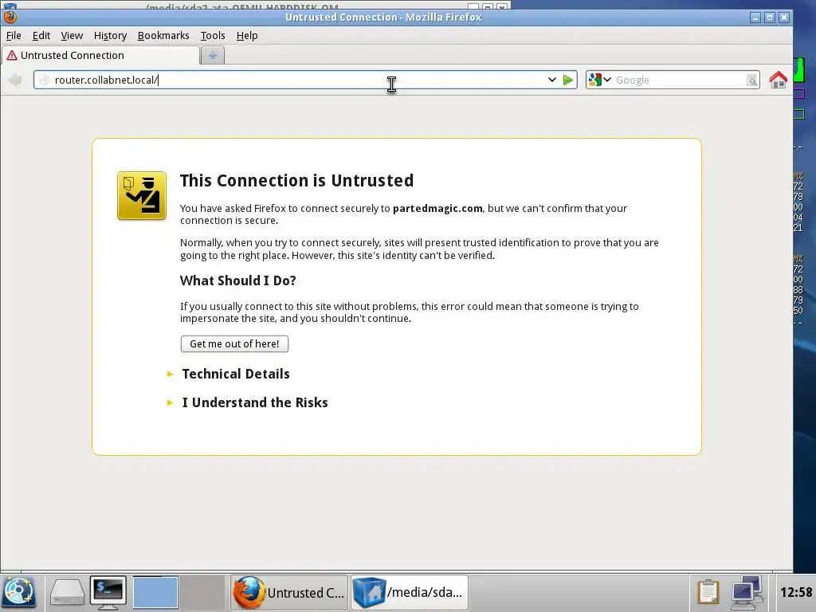
Task: Click the green system monitor bar on desktop
Action: (x=799, y=70)
